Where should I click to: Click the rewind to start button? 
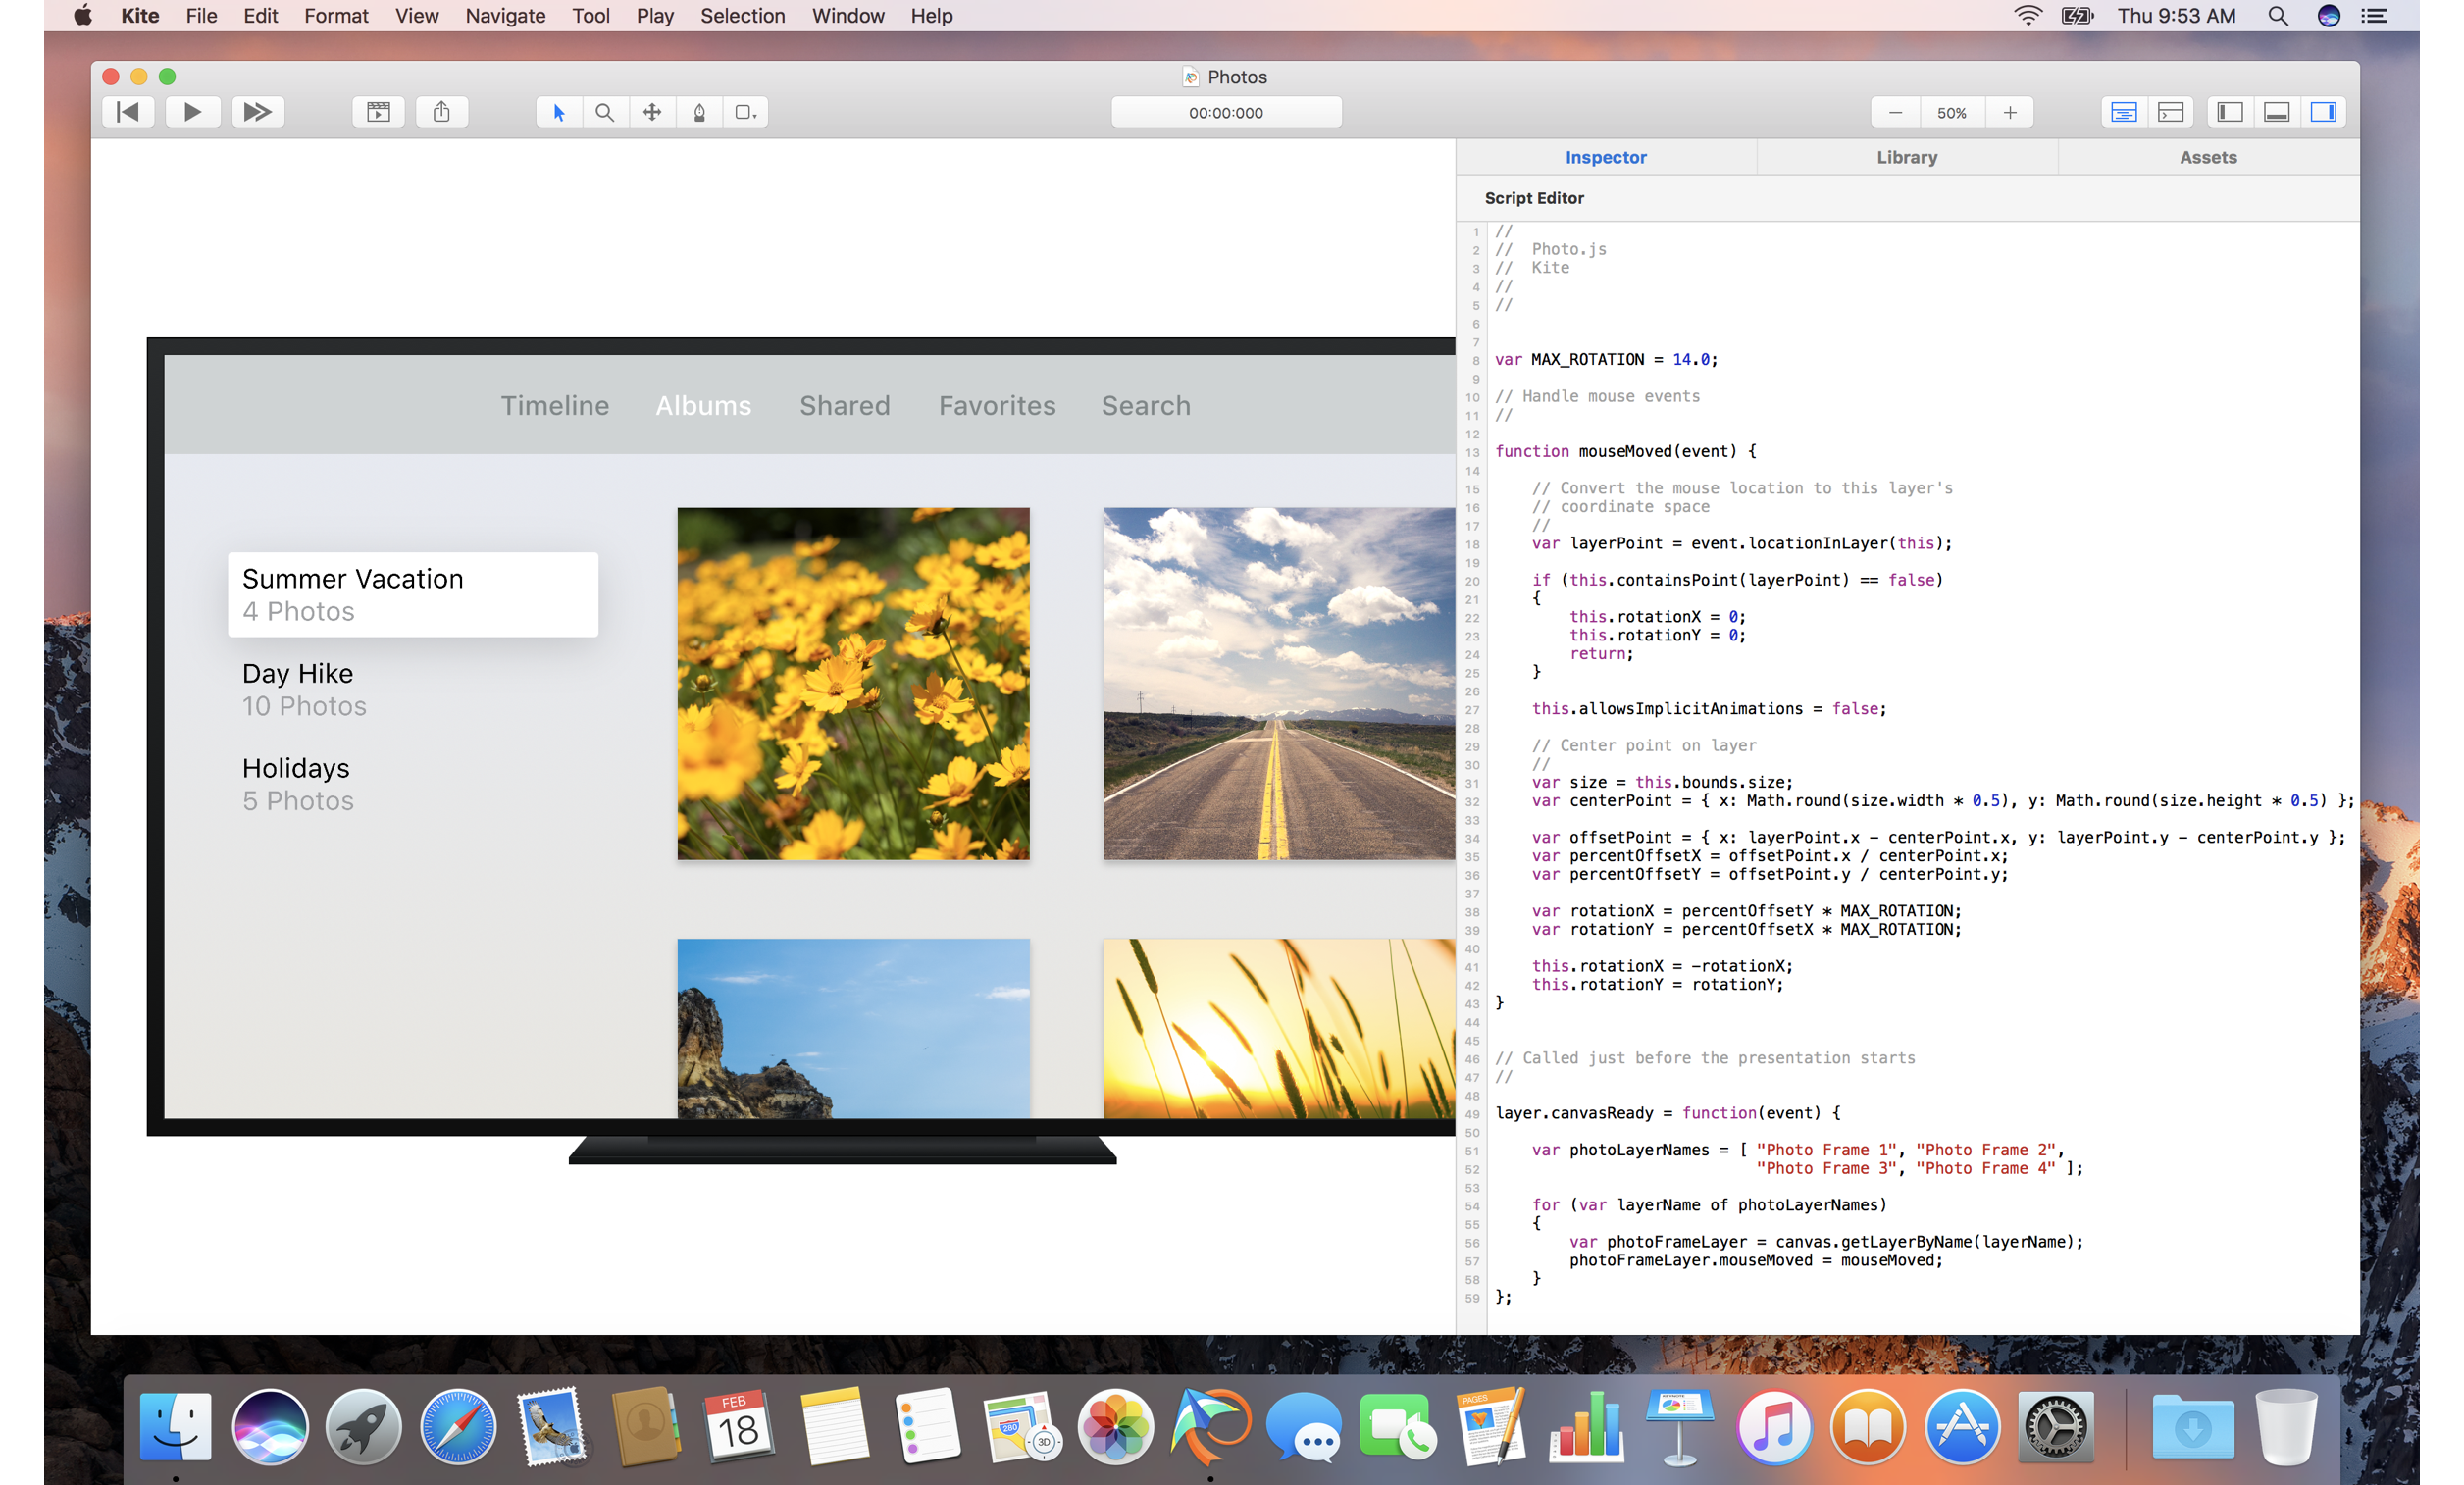[x=128, y=112]
